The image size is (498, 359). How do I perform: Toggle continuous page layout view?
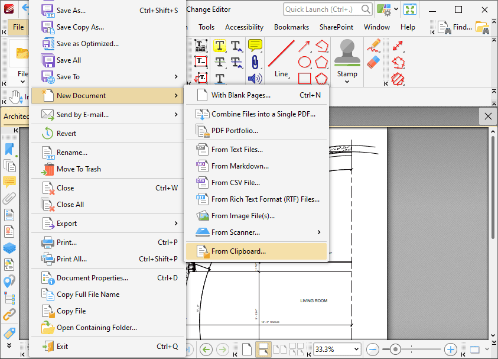point(263,350)
